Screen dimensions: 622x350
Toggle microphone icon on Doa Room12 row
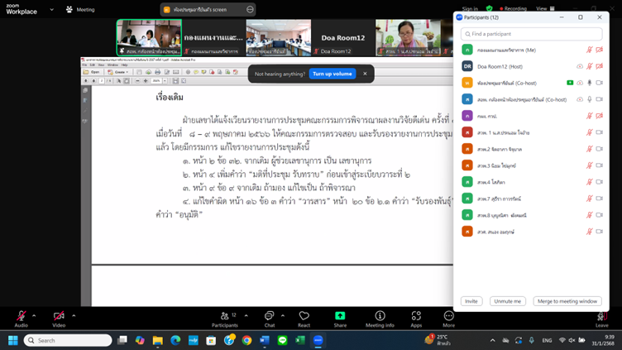point(590,66)
